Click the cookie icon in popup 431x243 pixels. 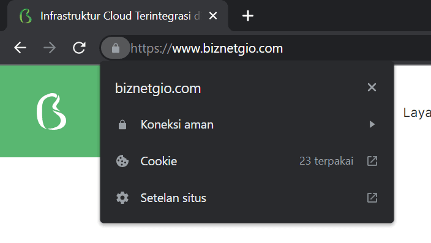pyautogui.click(x=122, y=161)
